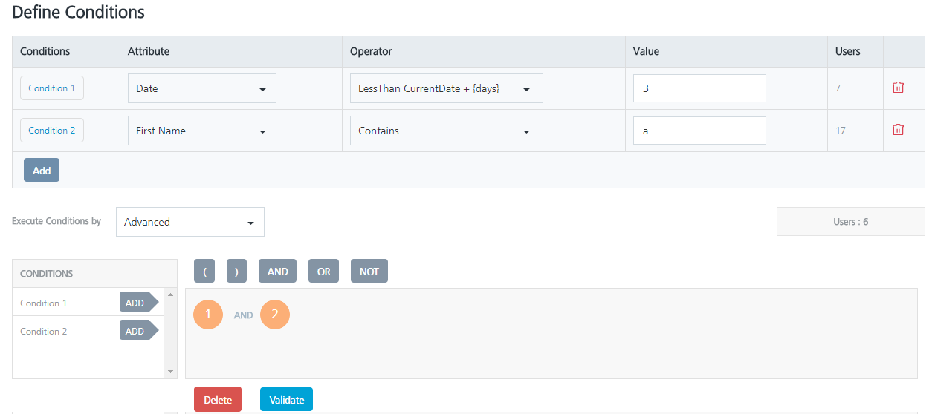
Task: Click value field containing 3
Action: (x=699, y=88)
